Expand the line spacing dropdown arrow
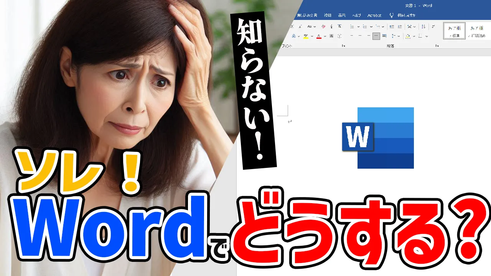Viewport: 491px width, 276px height. (x=399, y=36)
